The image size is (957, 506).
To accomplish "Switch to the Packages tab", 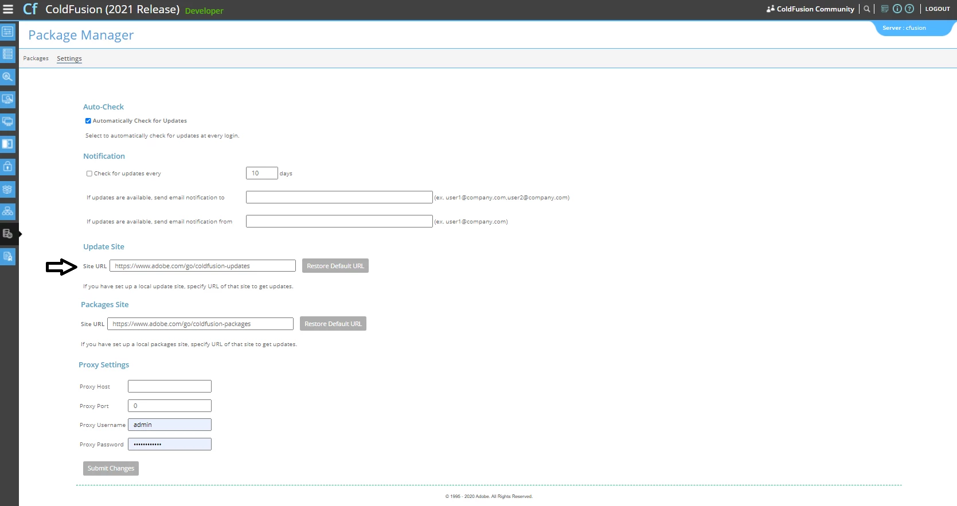I will pos(36,58).
